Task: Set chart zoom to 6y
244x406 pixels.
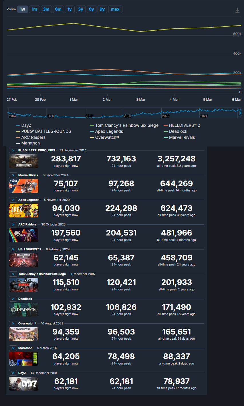Action: click(x=91, y=9)
